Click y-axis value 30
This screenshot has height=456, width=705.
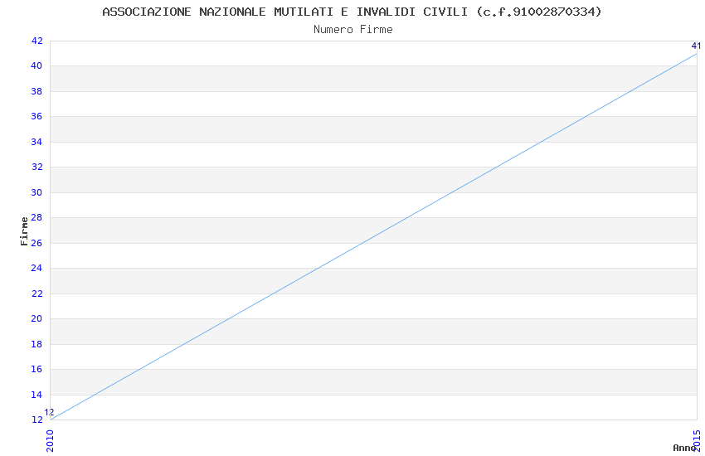pyautogui.click(x=36, y=192)
